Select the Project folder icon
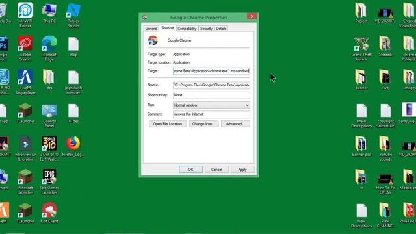The width and height of the screenshot is (416, 234). [x=361, y=13]
